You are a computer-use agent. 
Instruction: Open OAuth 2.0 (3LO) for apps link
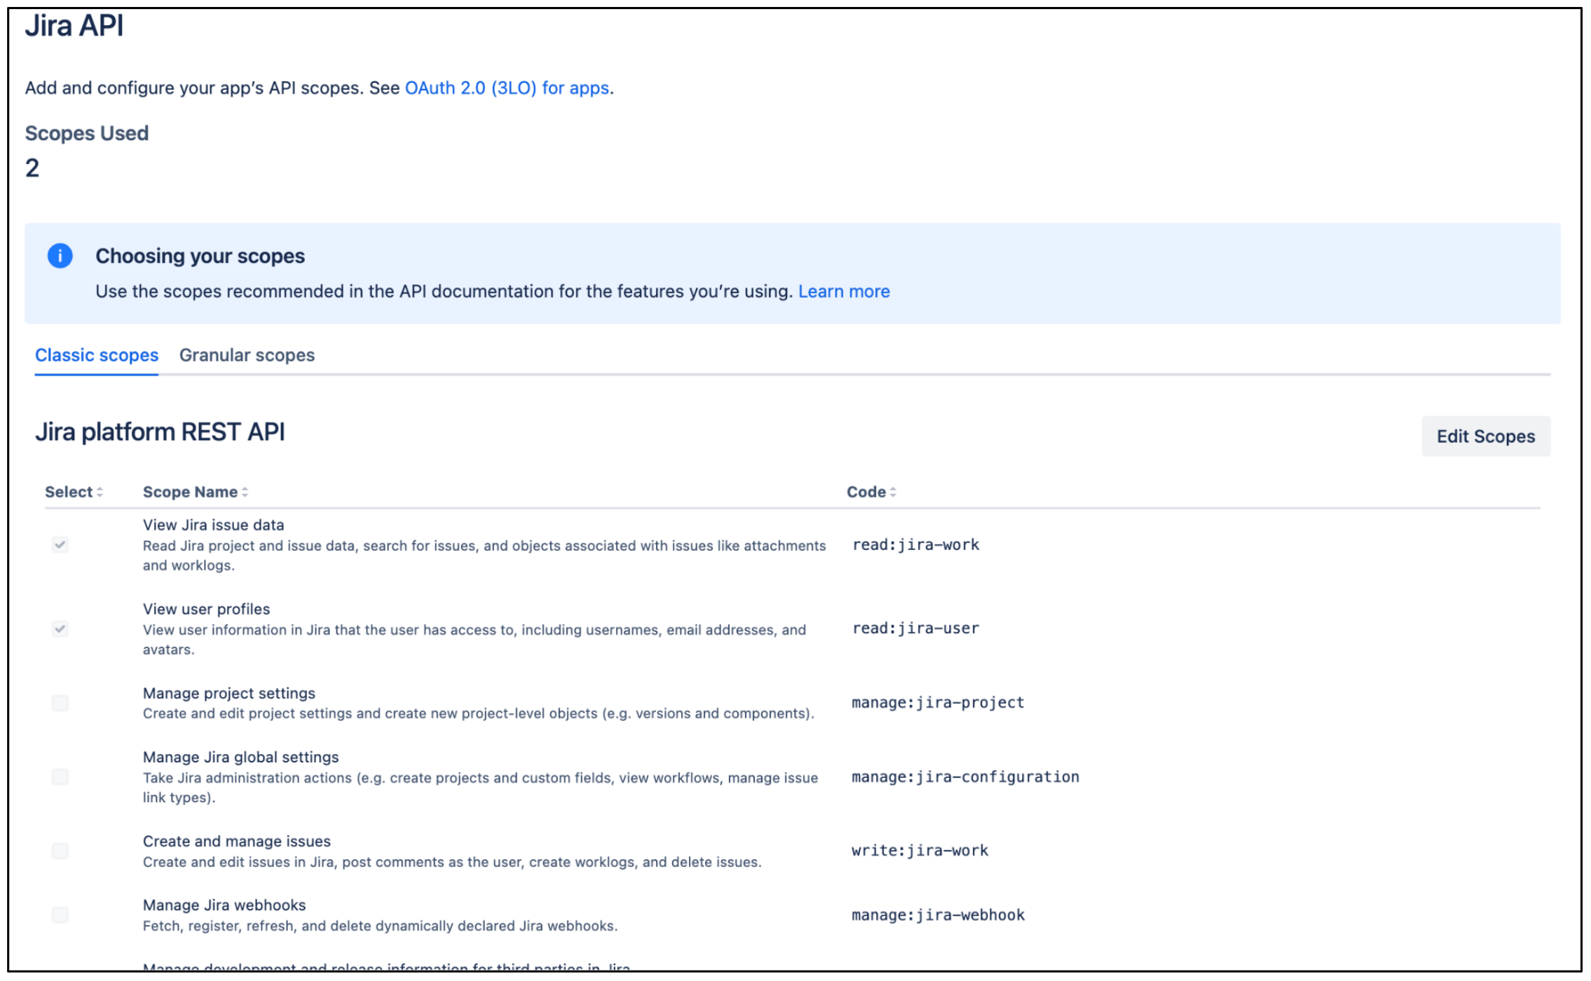click(507, 88)
